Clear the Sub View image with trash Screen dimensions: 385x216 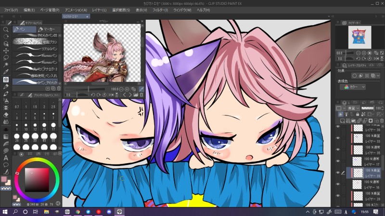(x=141, y=95)
